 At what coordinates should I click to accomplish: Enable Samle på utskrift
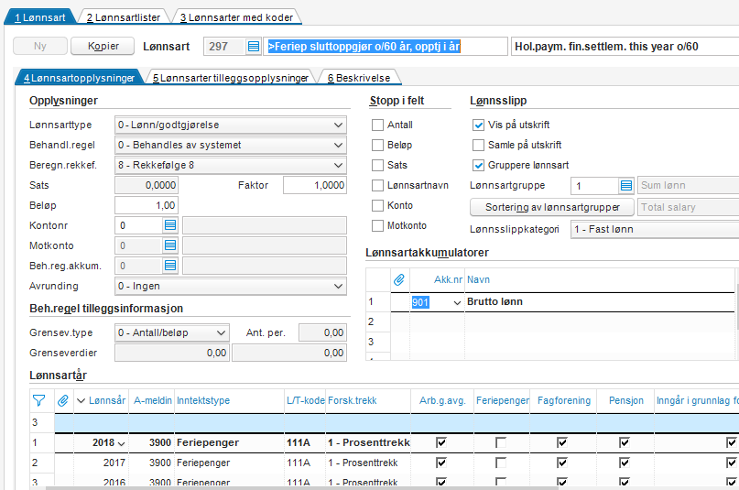point(478,145)
